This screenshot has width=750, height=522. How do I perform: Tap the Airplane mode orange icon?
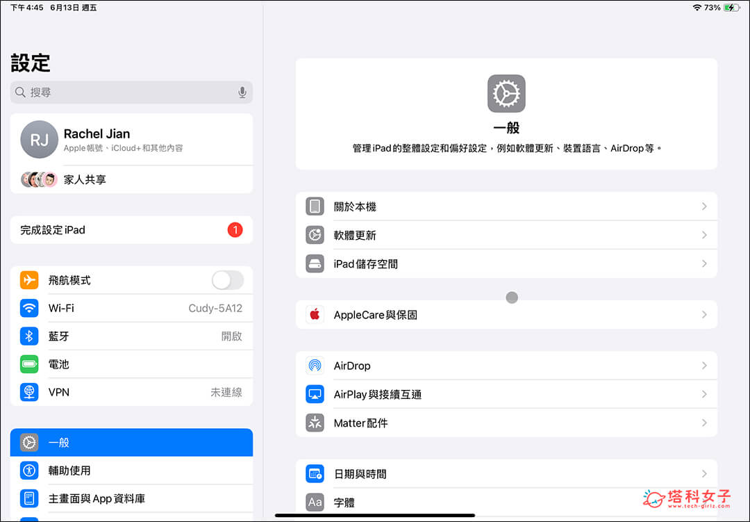29,280
